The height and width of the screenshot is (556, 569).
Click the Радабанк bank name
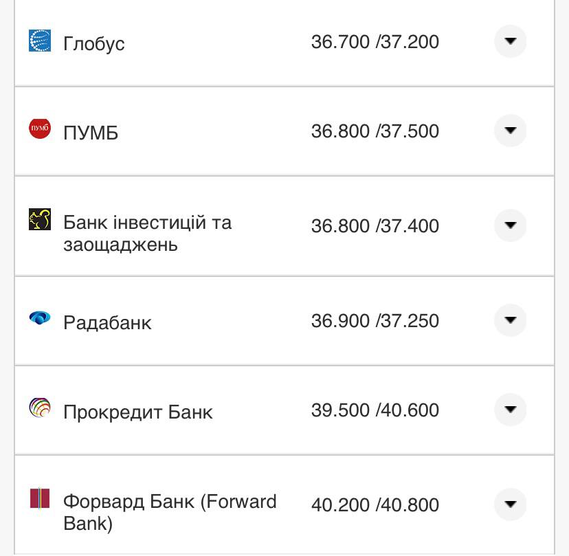pyautogui.click(x=108, y=320)
